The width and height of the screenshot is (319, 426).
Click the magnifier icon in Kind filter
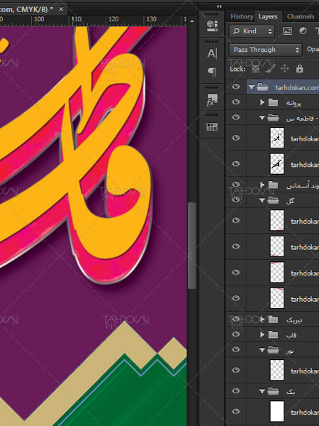(236, 31)
